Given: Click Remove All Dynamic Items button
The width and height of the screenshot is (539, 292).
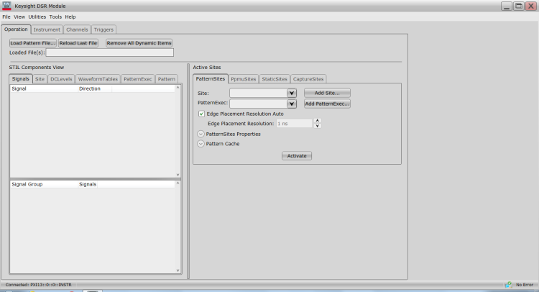Looking at the screenshot, I should point(139,43).
